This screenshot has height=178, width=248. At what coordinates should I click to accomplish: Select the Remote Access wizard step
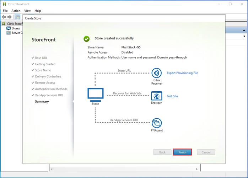45,82
